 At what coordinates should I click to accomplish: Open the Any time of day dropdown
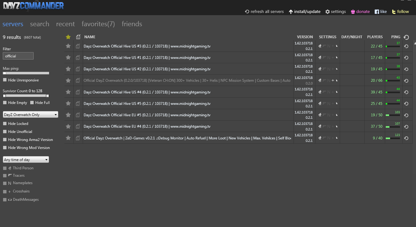[26, 160]
